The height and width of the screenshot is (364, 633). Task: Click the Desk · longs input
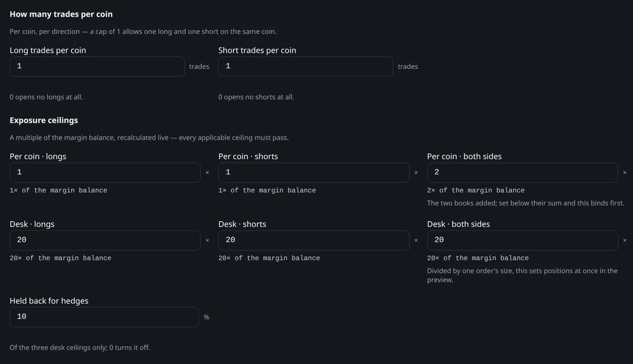[x=105, y=240]
